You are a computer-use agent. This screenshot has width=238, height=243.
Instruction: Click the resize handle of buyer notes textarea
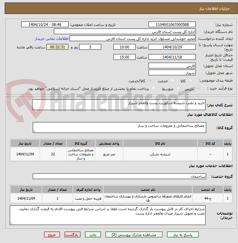[11, 223]
